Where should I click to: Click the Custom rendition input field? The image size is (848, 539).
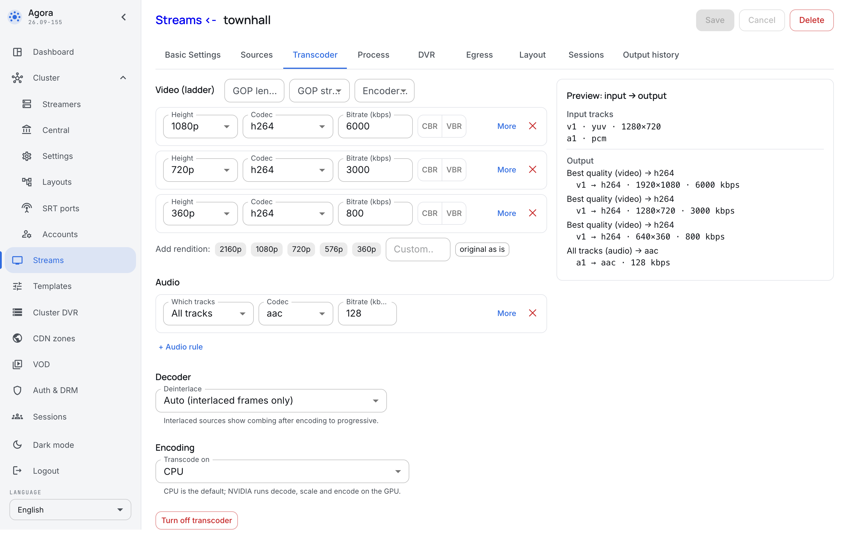[x=418, y=249]
